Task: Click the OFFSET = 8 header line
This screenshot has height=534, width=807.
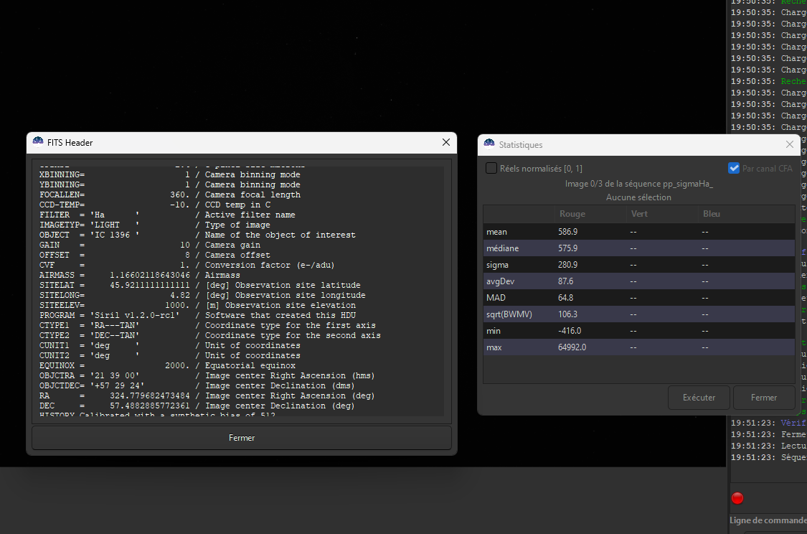Action: (155, 255)
